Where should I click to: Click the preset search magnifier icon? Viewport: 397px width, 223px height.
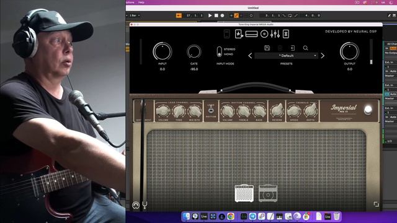coord(305,48)
